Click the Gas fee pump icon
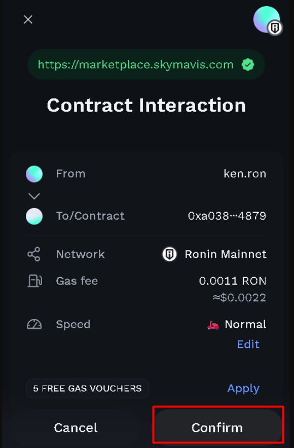Image resolution: width=294 pixels, height=448 pixels. coord(34,281)
